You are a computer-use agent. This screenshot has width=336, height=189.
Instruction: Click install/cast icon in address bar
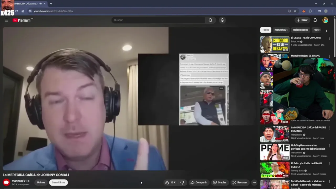[289, 11]
